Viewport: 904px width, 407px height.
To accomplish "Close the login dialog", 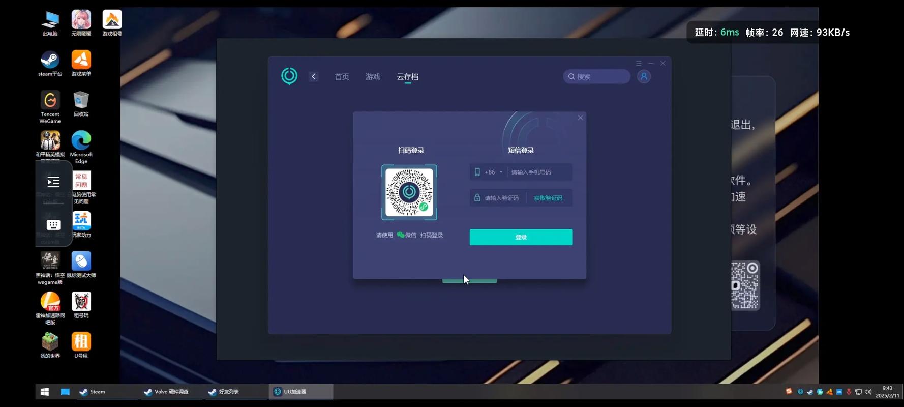I will pos(580,118).
